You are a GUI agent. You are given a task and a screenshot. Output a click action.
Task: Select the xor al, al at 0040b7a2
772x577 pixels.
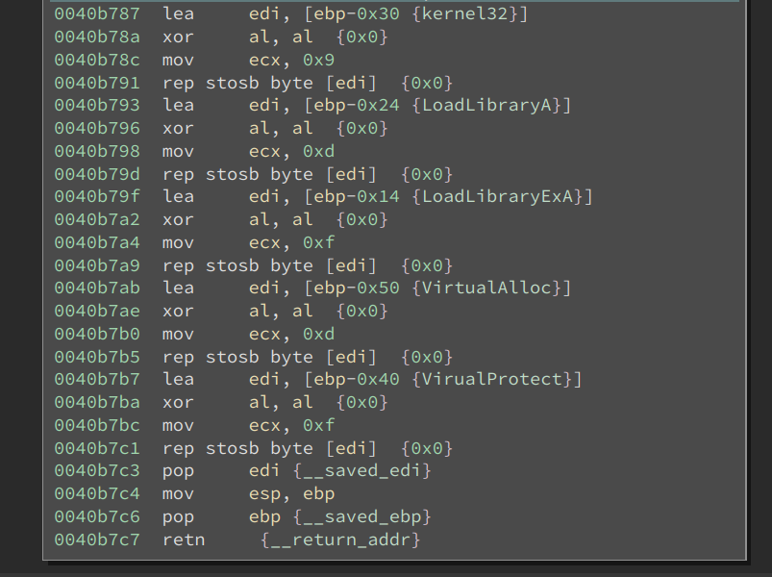221,219
